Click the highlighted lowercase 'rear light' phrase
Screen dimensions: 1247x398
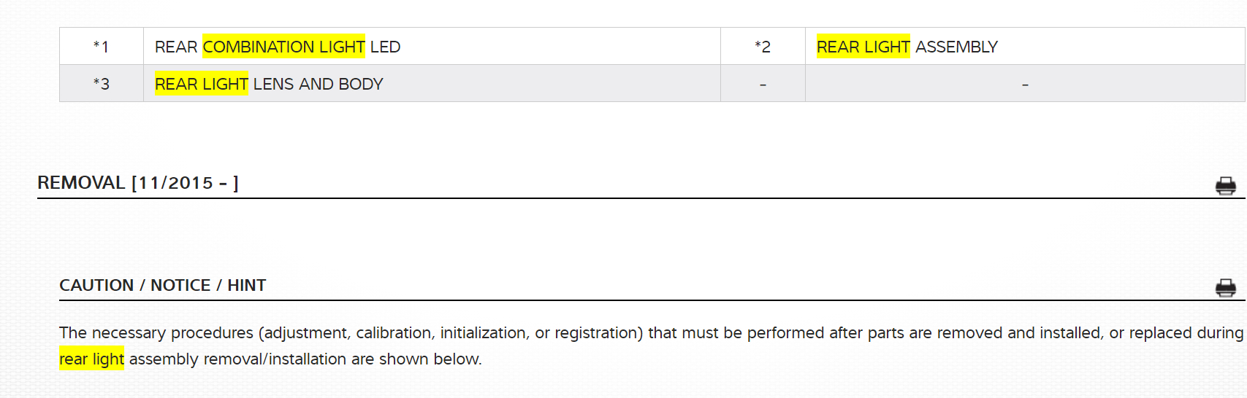point(91,359)
